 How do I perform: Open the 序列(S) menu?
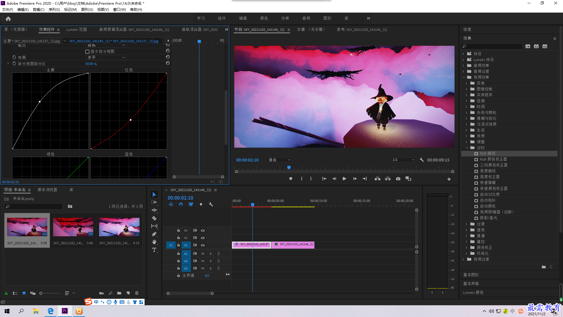click(x=54, y=10)
